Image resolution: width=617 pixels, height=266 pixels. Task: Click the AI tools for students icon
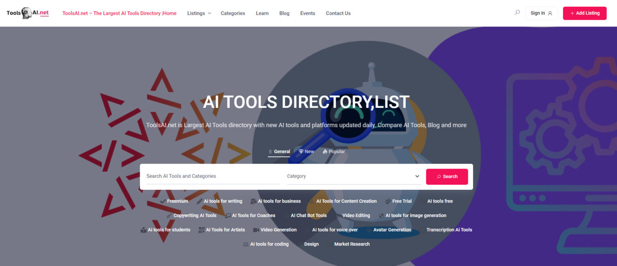click(143, 230)
